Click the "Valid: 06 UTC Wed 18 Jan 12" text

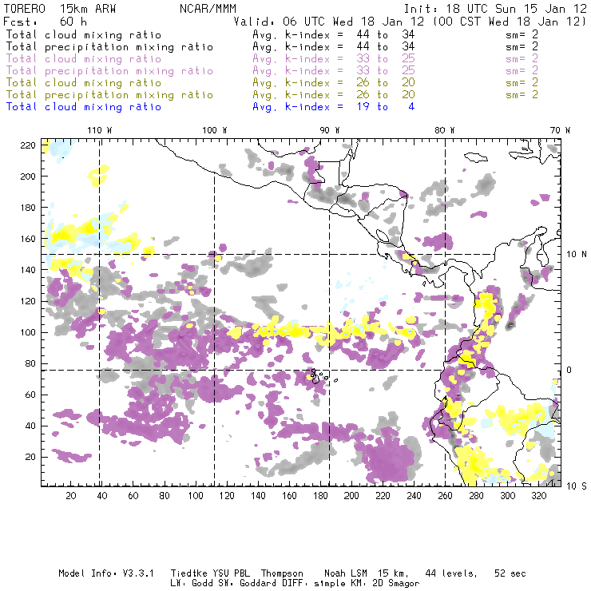pos(329,22)
